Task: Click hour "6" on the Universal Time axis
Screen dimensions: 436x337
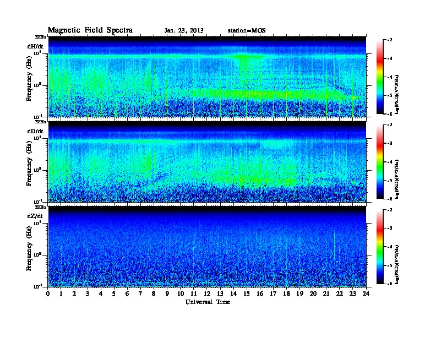Action: click(127, 293)
